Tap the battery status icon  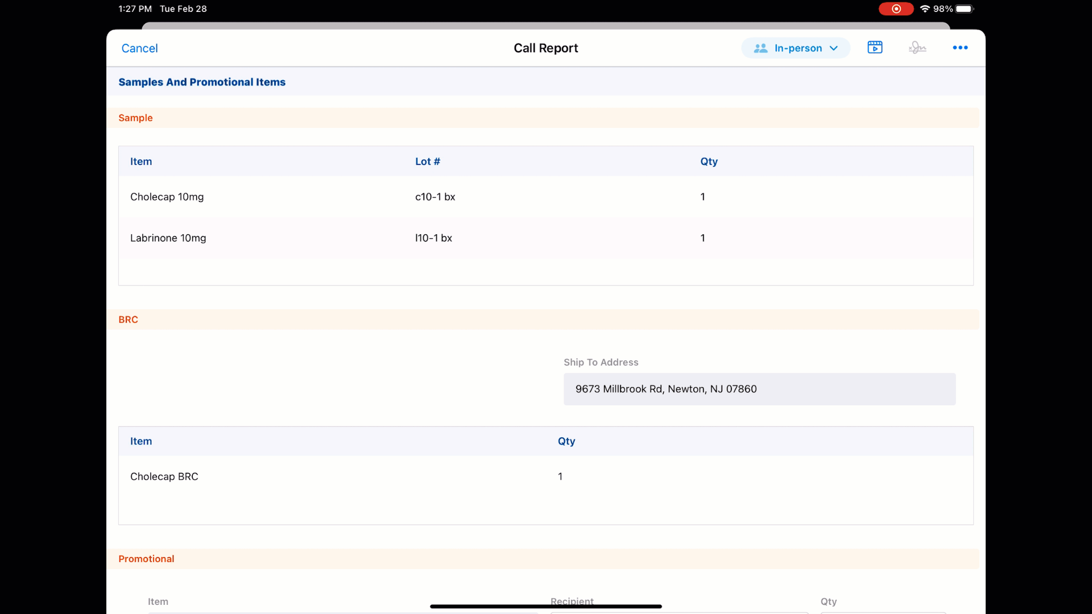(965, 9)
